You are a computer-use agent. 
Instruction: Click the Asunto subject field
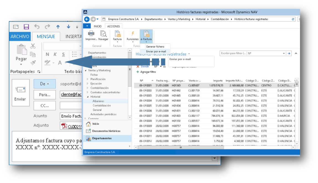(x=71, y=116)
